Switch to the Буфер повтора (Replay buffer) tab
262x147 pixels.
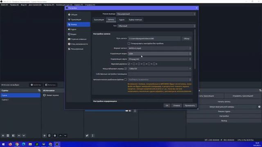click(x=136, y=20)
